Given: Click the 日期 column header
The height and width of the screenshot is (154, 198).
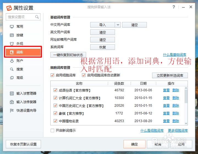Looking at the screenshot, I should tap(143, 83).
